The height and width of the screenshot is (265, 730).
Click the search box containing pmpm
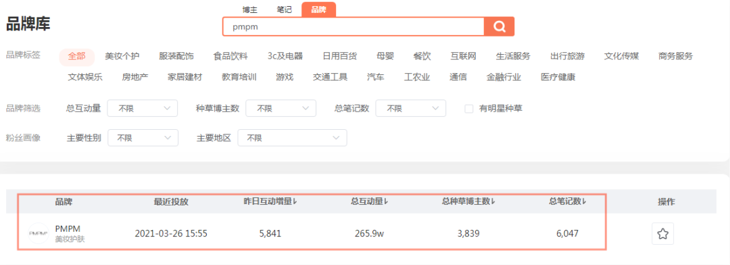[354, 26]
